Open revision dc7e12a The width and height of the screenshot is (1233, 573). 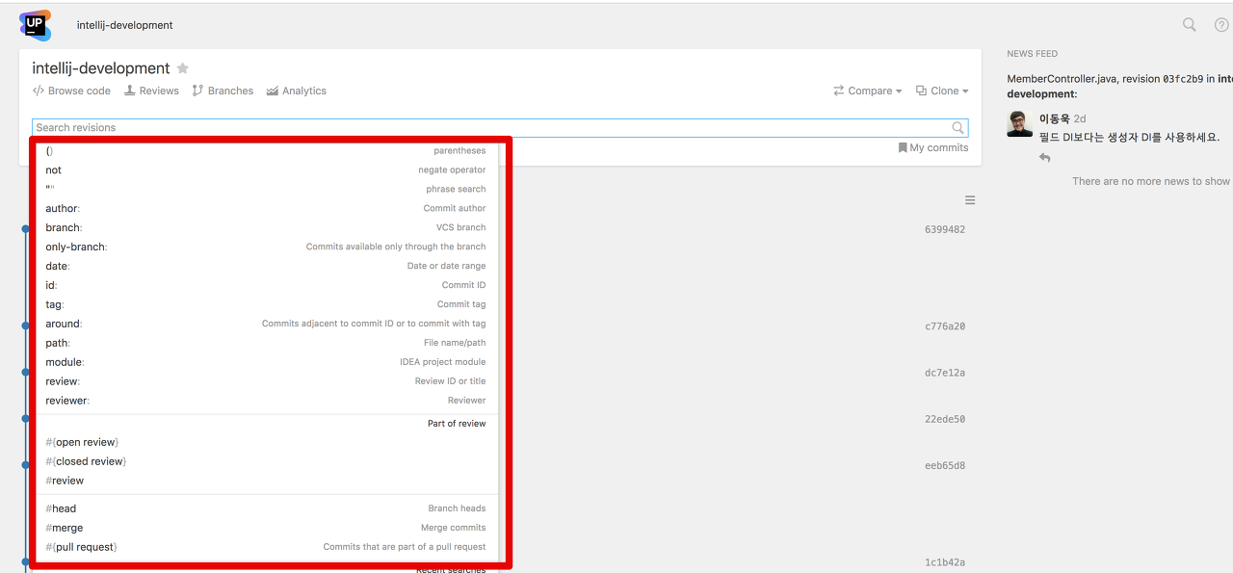945,373
